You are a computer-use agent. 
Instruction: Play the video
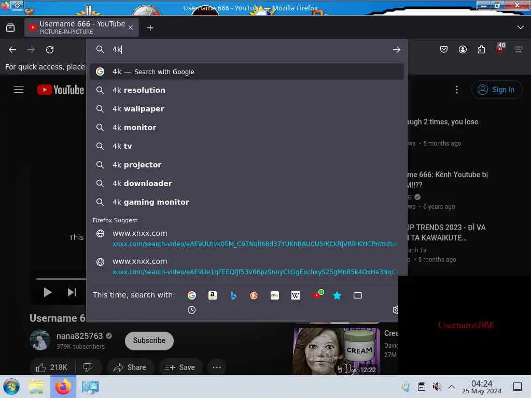[47, 292]
